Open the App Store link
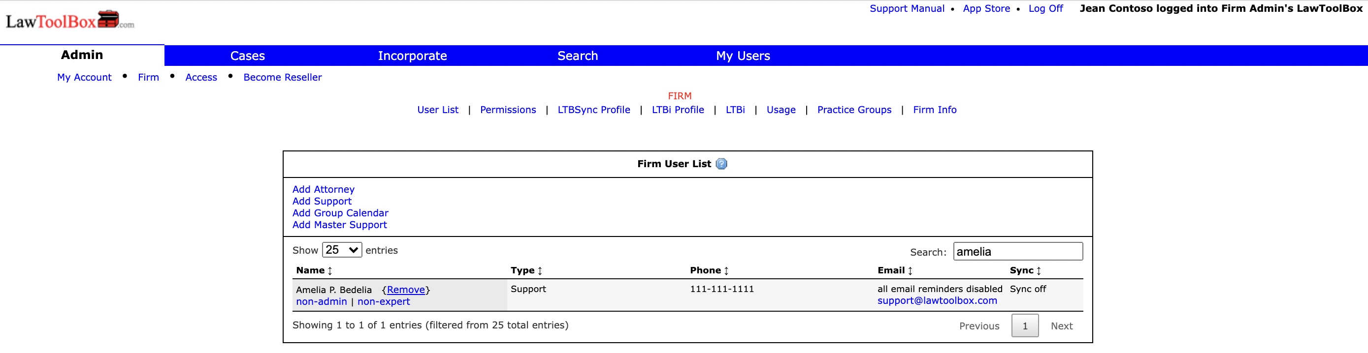This screenshot has height=353, width=1368. coord(986,8)
